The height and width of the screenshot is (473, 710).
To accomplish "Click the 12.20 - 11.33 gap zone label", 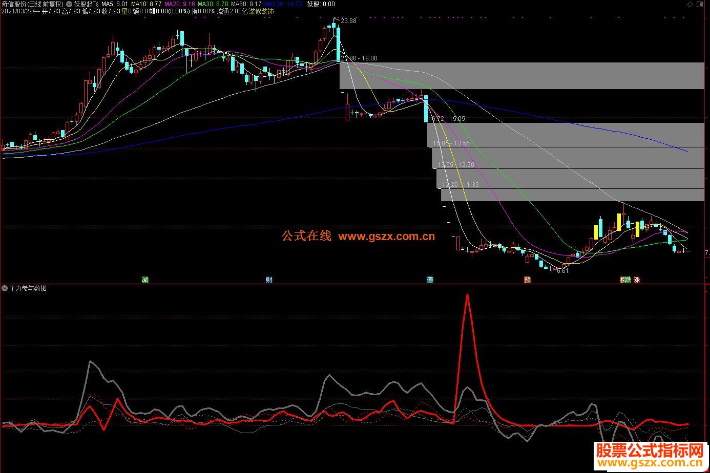I will point(460,185).
